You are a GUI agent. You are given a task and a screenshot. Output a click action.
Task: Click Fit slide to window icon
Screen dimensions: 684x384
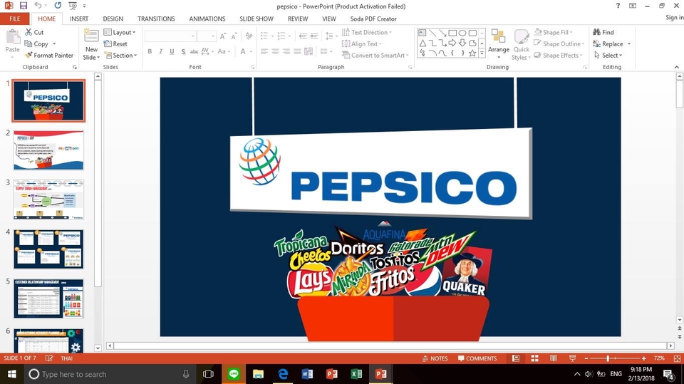(677, 358)
